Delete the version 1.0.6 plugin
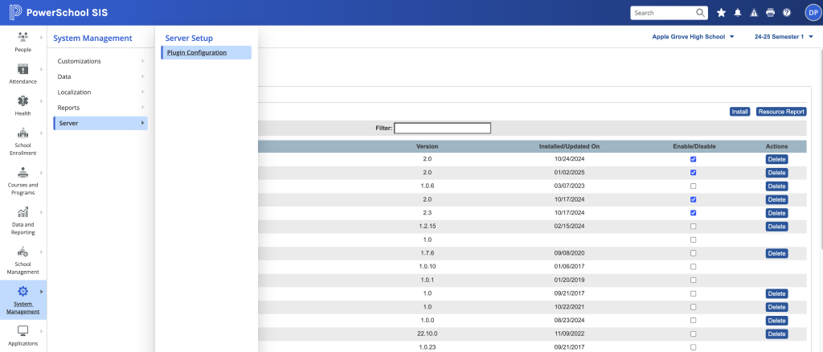 (777, 186)
